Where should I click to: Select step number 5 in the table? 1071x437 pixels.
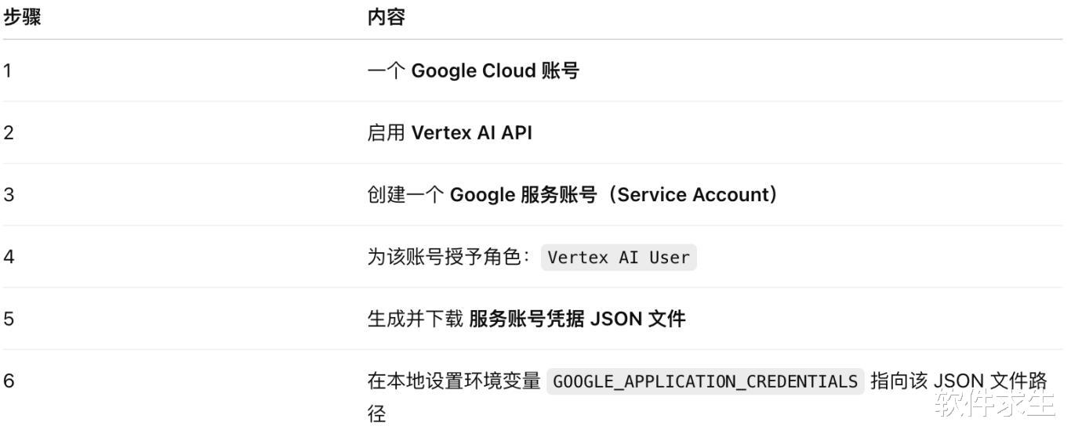coord(9,319)
